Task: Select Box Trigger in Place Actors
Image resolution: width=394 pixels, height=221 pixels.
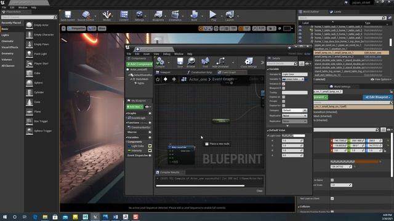Action: tap(41, 122)
